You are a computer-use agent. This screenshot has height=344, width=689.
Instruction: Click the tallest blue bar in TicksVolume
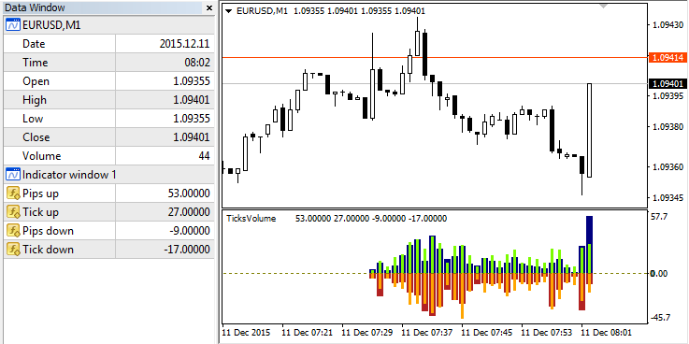[x=589, y=244]
